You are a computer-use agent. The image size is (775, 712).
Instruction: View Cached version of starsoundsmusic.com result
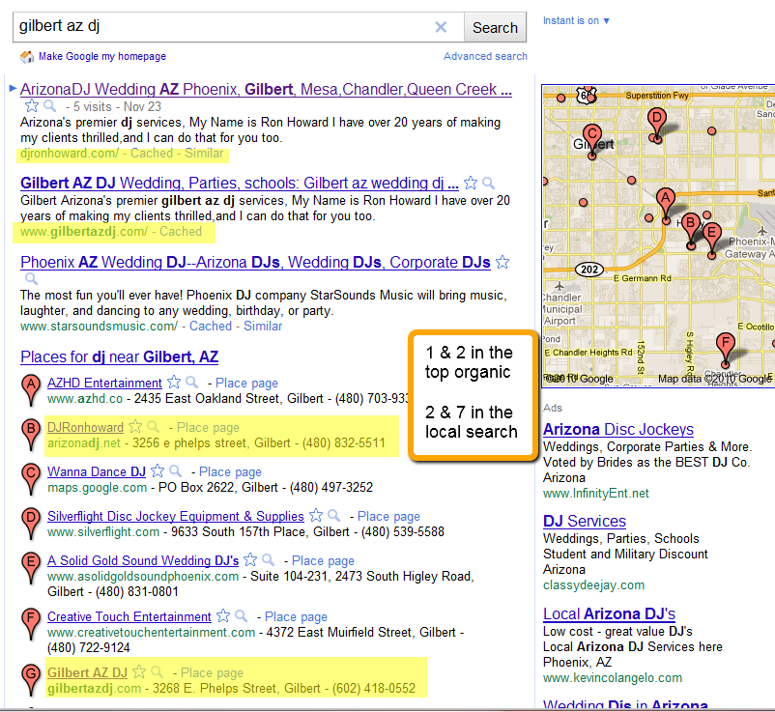(x=211, y=327)
